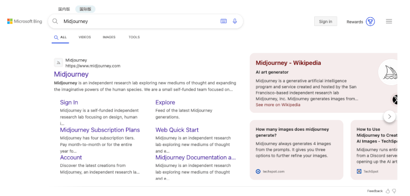Viewport: 410px width, 196px height.
Task: Open the Rewards trophy icon
Action: pos(370,21)
